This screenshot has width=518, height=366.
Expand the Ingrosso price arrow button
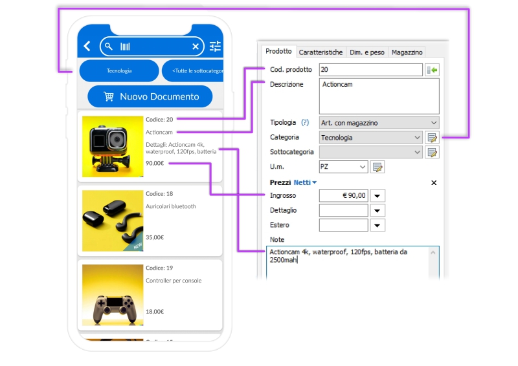pyautogui.click(x=378, y=195)
